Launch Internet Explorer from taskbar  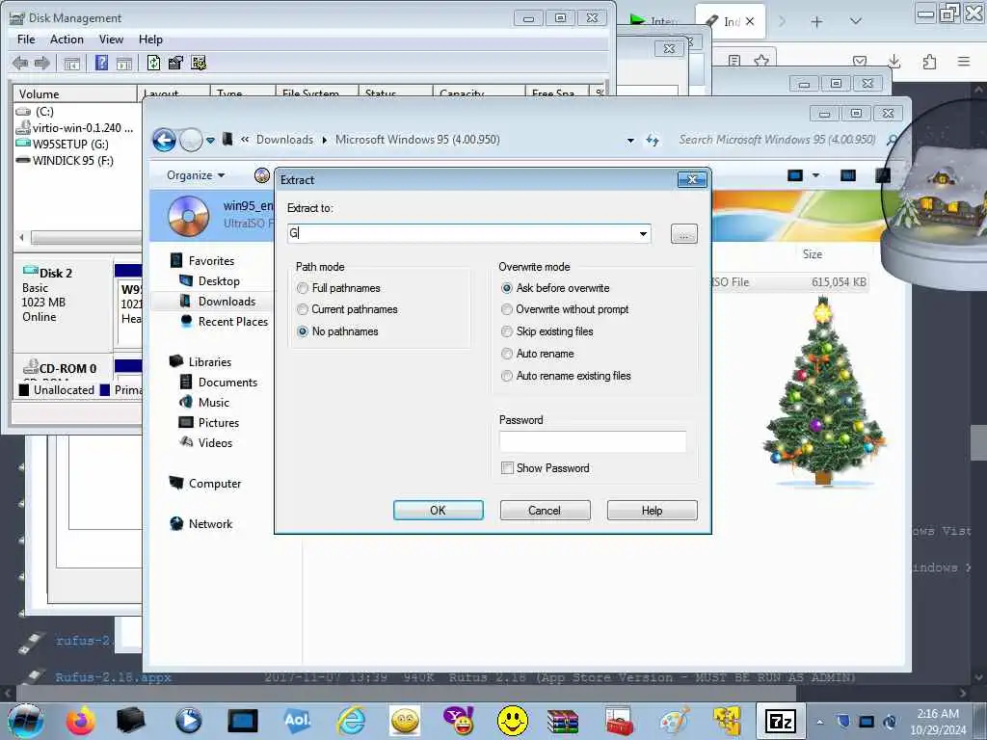point(351,721)
